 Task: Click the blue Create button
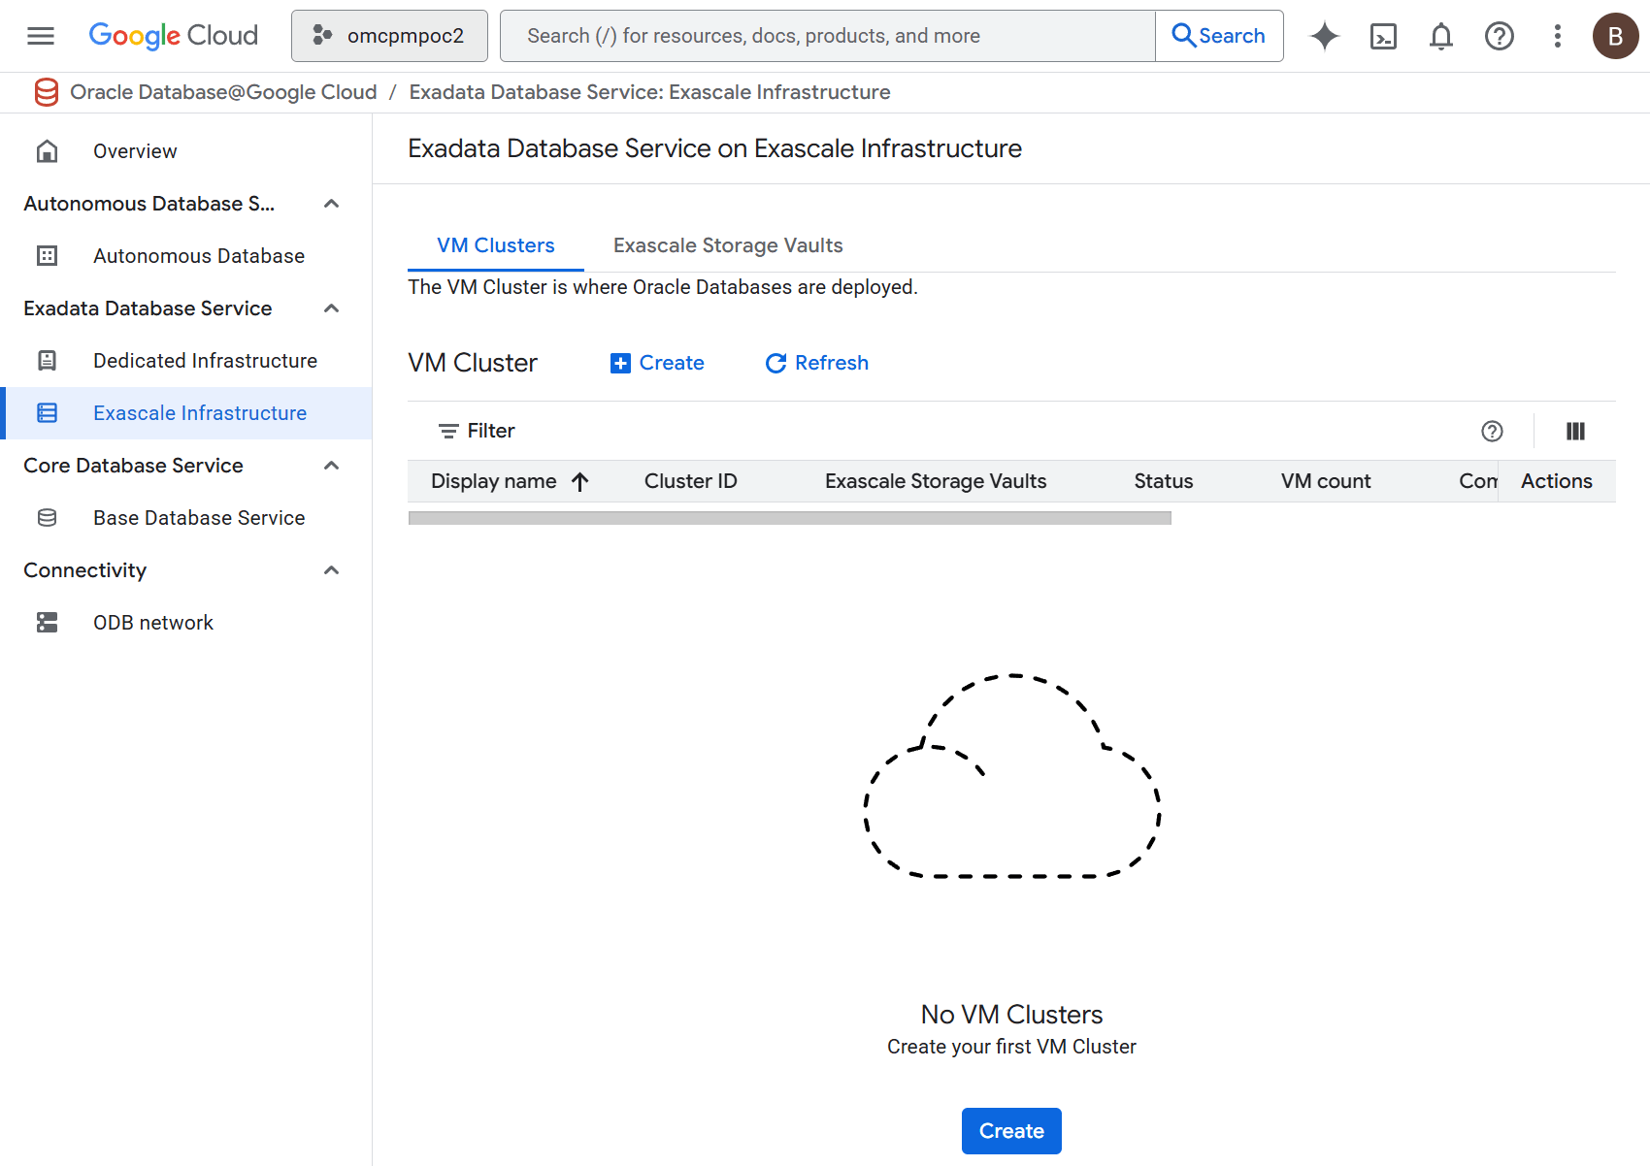[1010, 1130]
